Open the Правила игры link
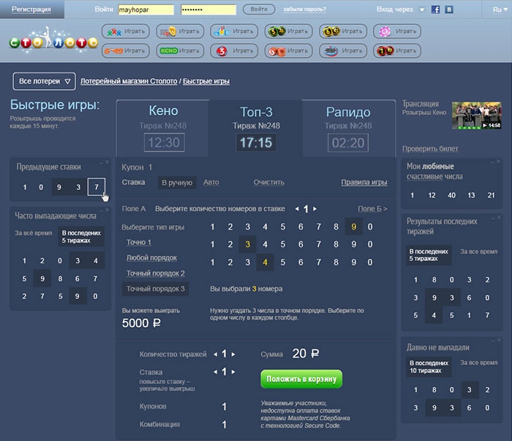Screen dimensions: 512x441 (x=364, y=182)
